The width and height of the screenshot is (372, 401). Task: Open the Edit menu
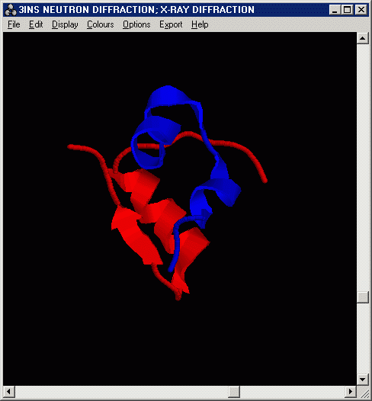pos(36,24)
